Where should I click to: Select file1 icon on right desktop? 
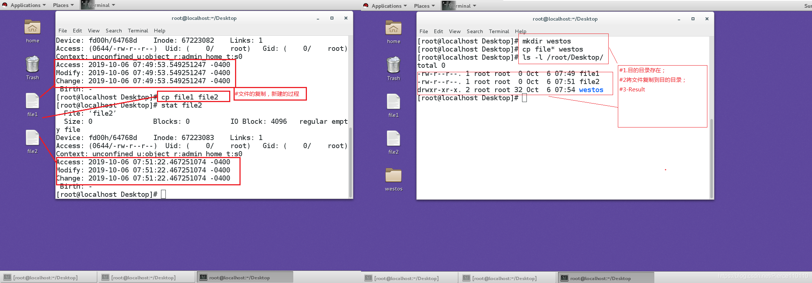point(393,102)
